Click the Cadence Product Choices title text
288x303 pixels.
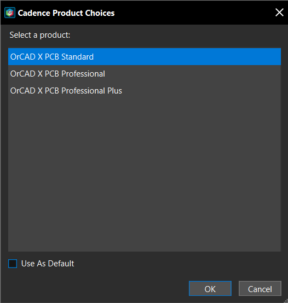point(66,13)
